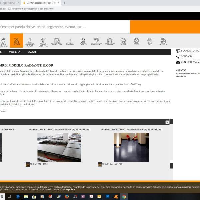Click the browser address bar URL
The width and height of the screenshot is (200, 200).
coord(27,9)
